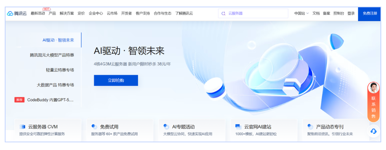386x150 pixels.
Task: Click the Tencent Cloud logo icon
Action: click(10, 14)
